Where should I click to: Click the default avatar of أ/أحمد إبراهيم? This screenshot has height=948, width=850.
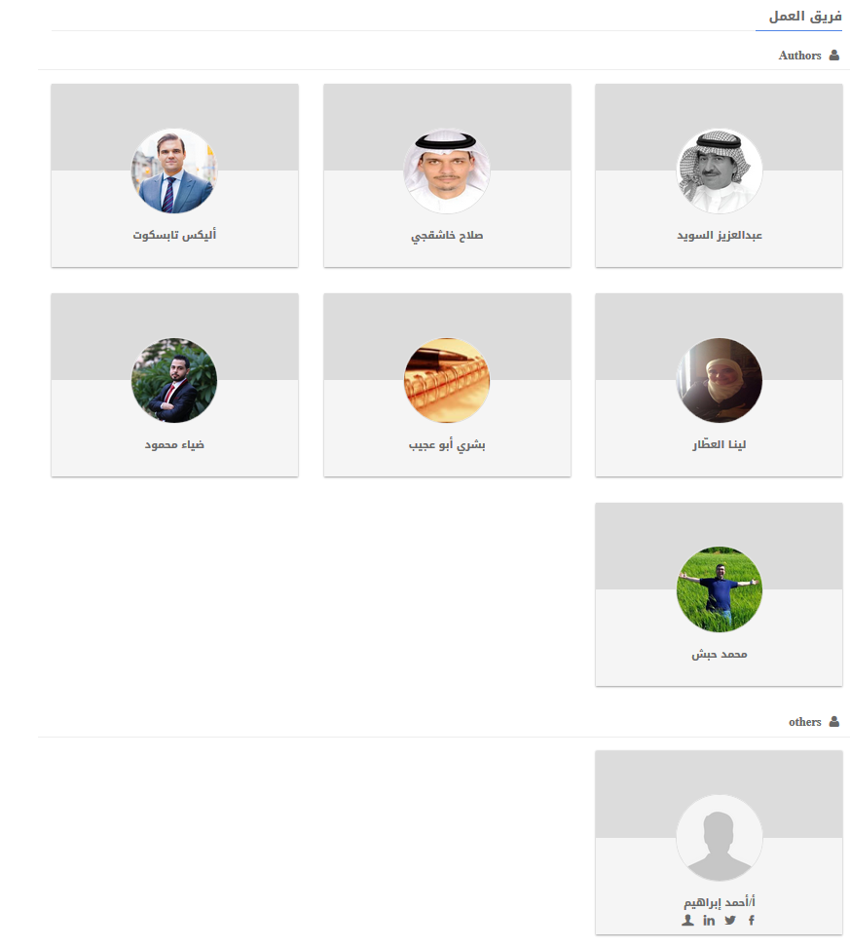(x=719, y=837)
